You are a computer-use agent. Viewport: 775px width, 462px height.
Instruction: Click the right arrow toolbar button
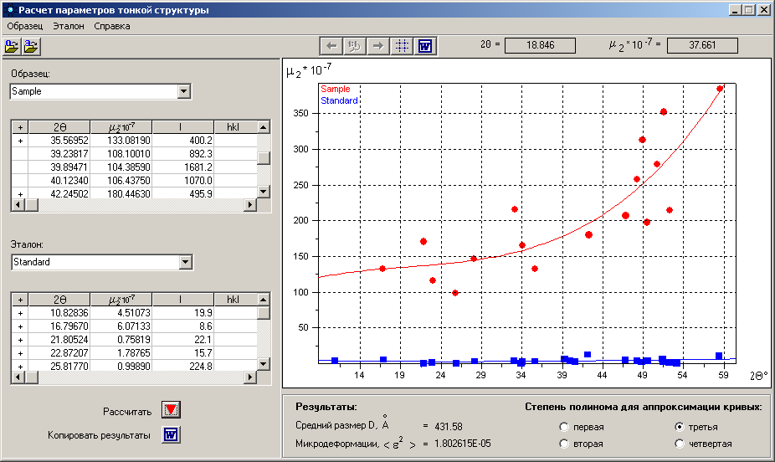click(379, 46)
